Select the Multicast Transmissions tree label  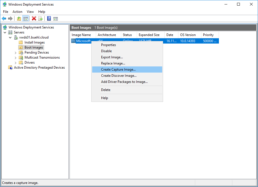point(42,57)
